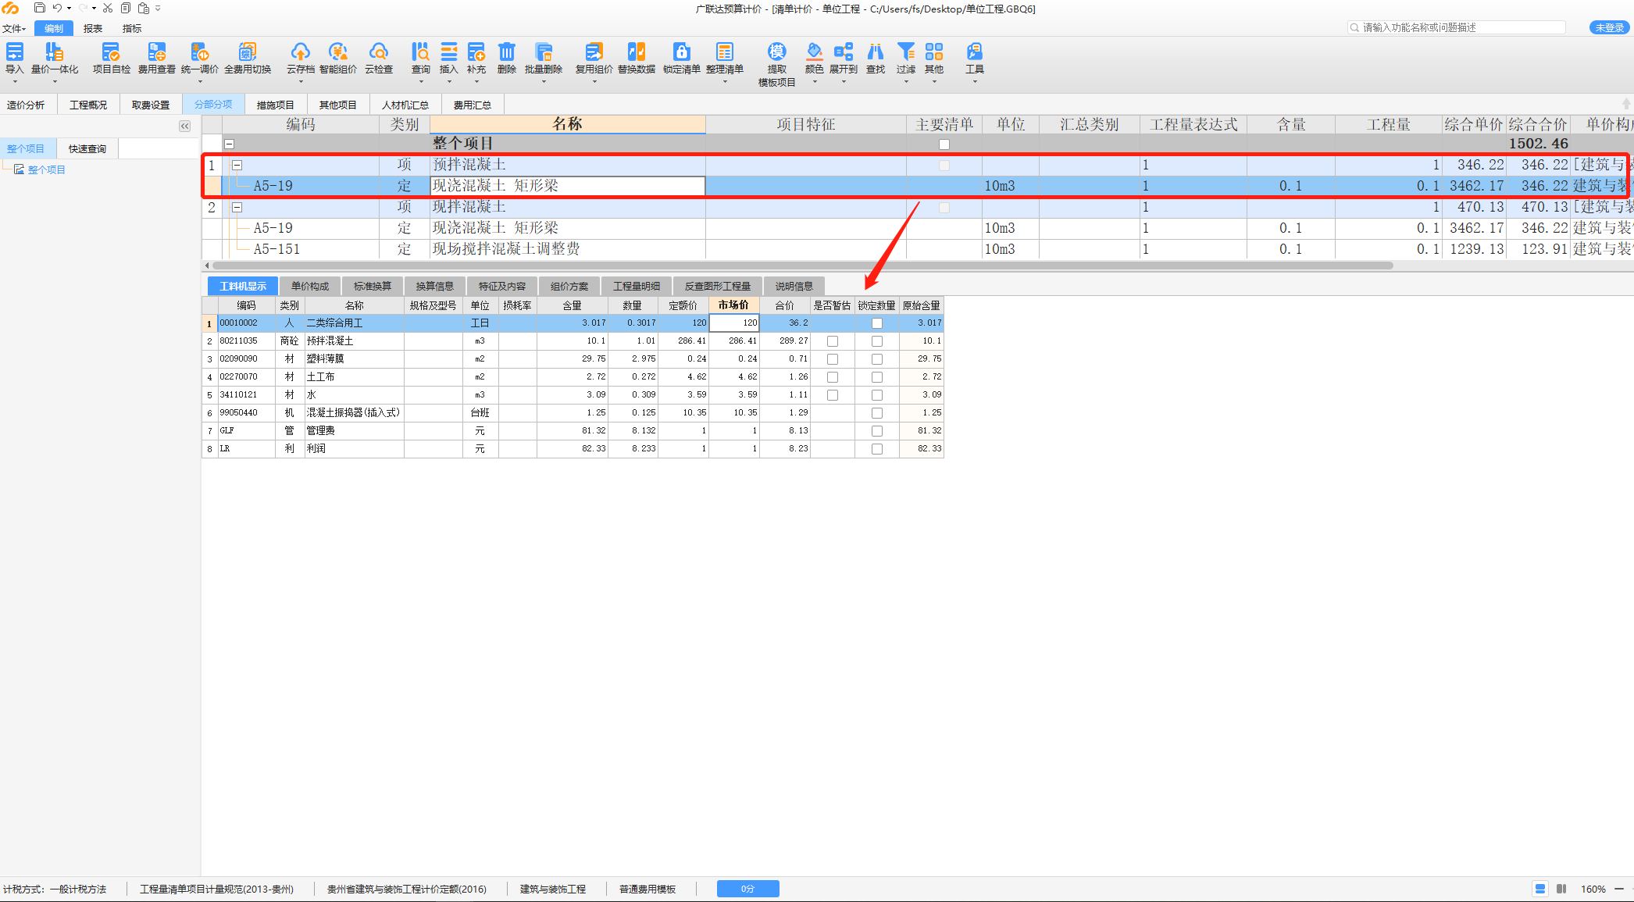Click 提取模板项目 icon

776,52
